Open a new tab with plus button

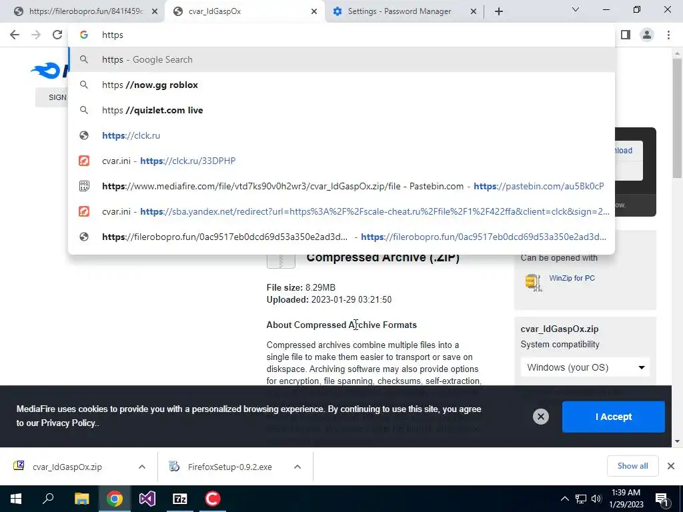tap(499, 11)
